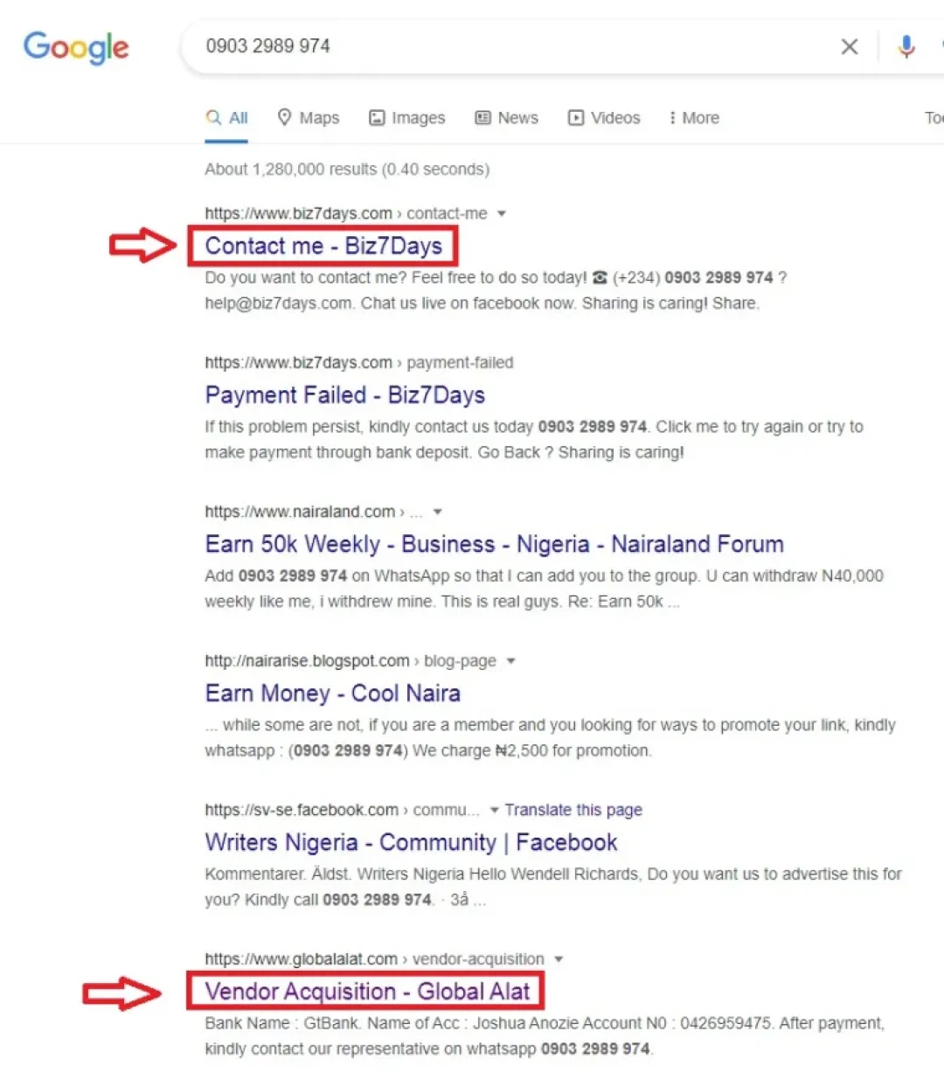Start voice search with microphone icon
This screenshot has height=1080, width=944.
point(906,46)
